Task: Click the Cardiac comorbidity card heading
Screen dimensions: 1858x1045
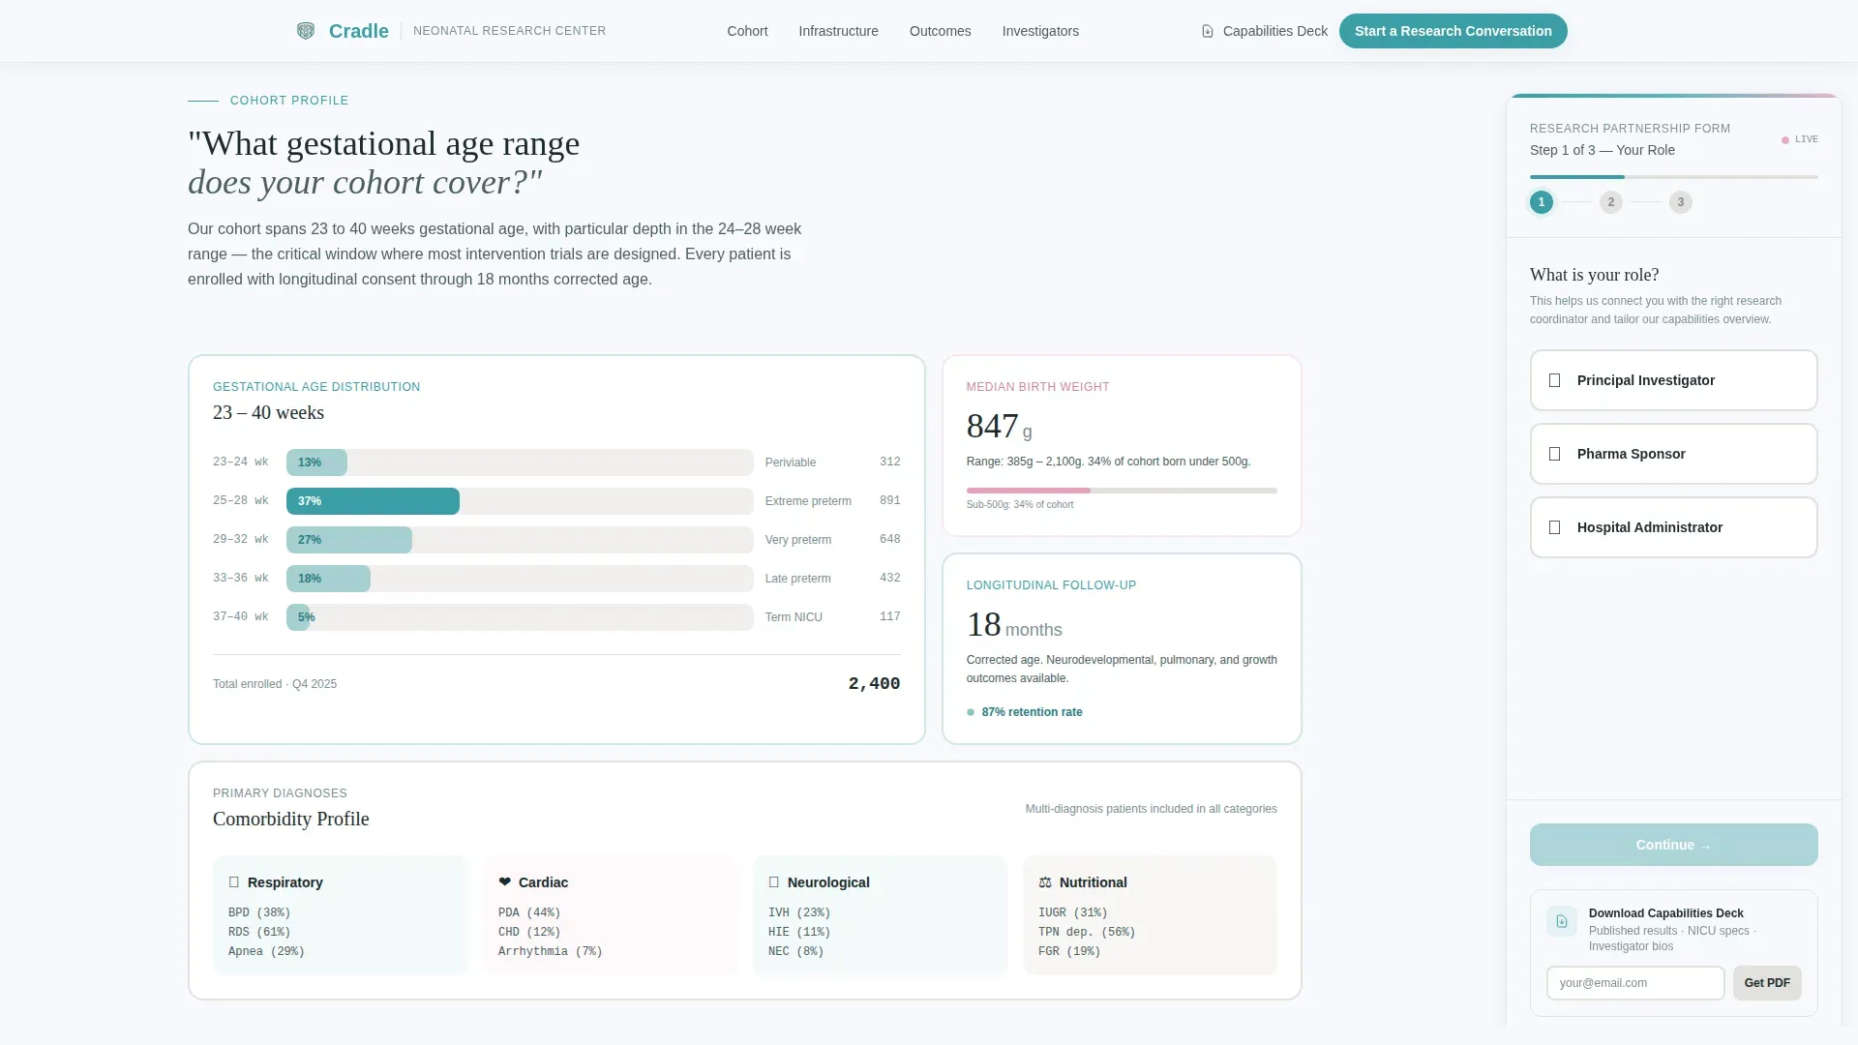Action: (543, 882)
